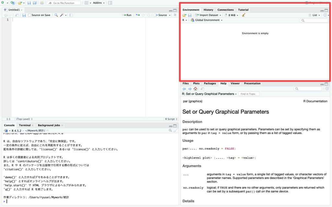Click the broom icon to clear Environment objects
The width and height of the screenshot is (332, 207).
coord(243,15)
